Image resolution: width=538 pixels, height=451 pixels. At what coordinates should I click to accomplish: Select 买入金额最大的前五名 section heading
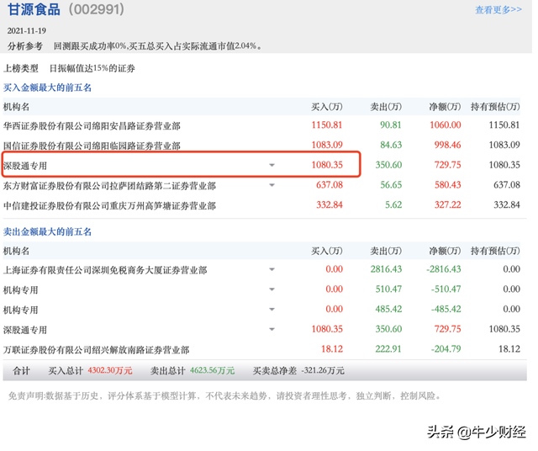coord(47,88)
